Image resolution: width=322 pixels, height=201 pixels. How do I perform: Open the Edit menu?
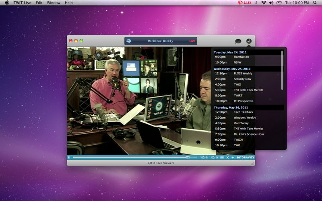[39, 3]
